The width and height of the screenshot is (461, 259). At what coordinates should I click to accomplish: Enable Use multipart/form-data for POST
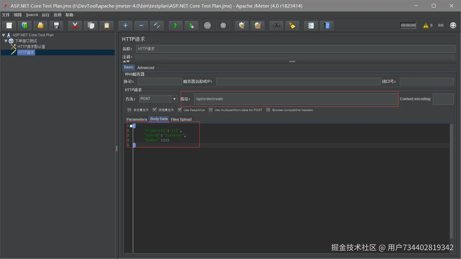[x=211, y=110]
